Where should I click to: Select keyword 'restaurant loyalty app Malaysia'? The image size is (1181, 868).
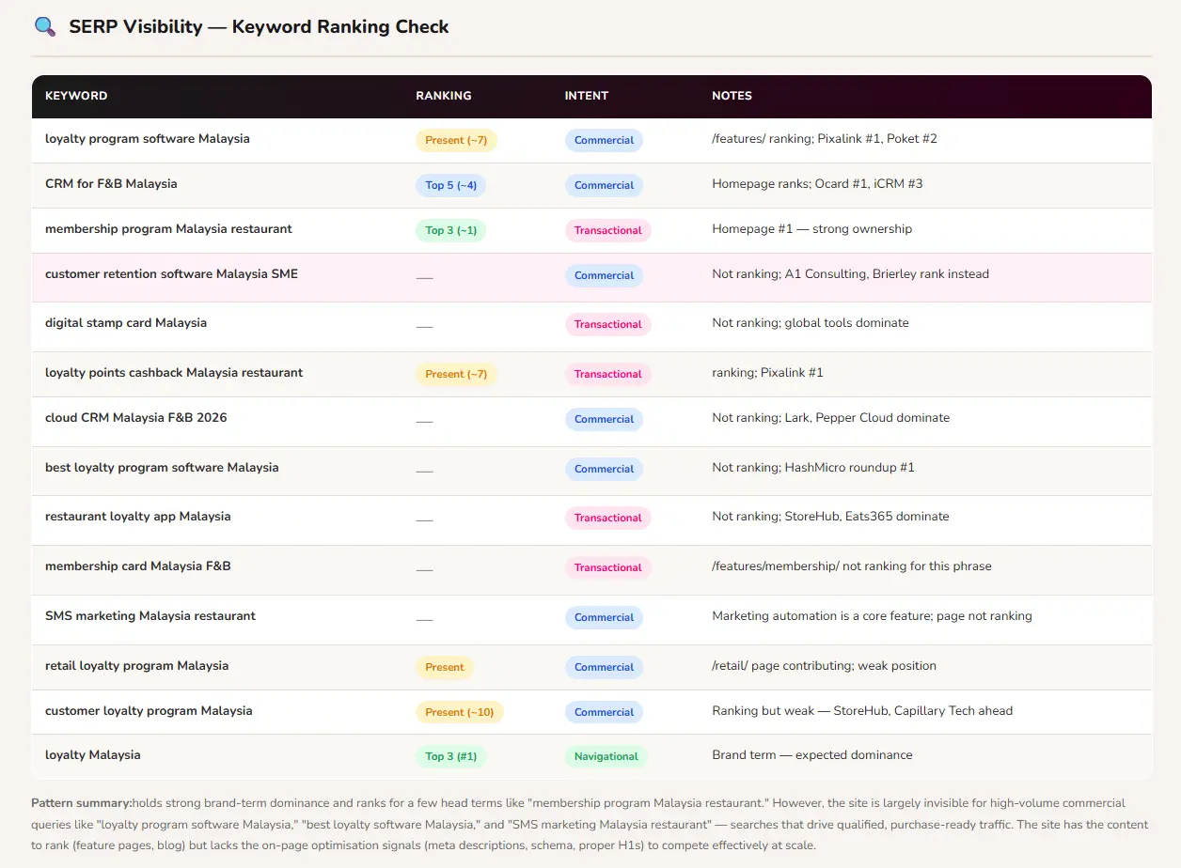coord(138,517)
